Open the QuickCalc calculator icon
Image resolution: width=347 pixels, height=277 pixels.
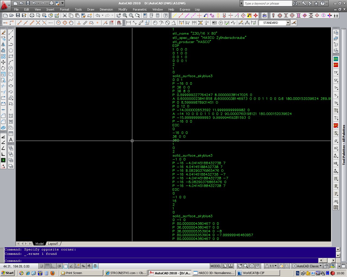pos(158,16)
